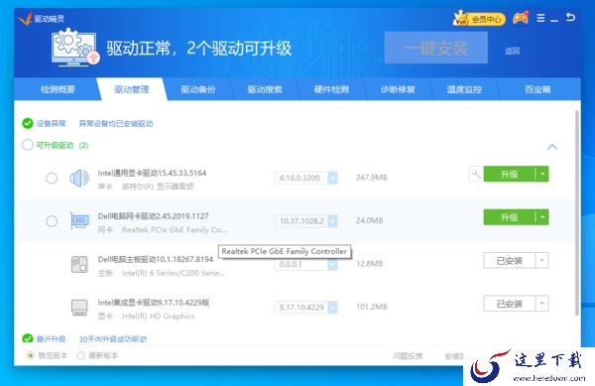
Task: Switch to the 百宝箱 tab
Action: pos(537,89)
